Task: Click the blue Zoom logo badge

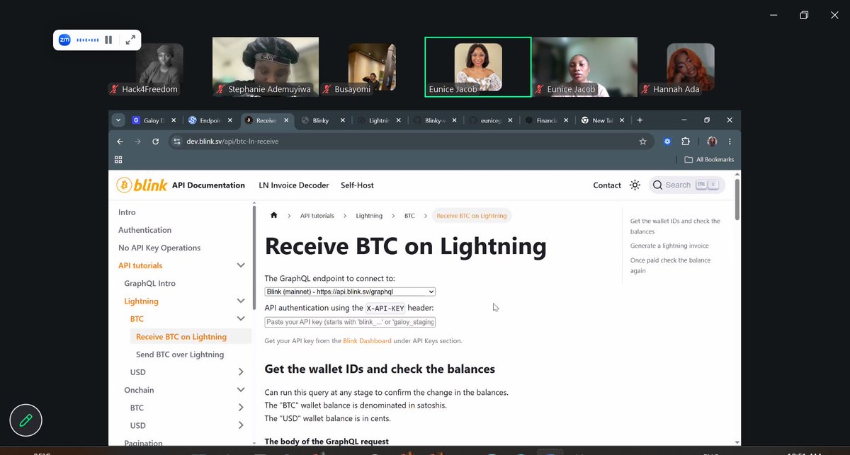Action: click(x=64, y=40)
